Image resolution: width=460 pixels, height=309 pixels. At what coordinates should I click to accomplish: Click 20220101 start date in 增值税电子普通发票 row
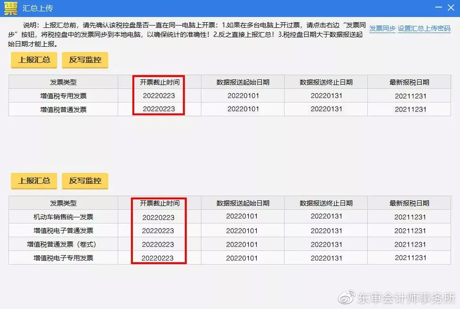[242, 231]
